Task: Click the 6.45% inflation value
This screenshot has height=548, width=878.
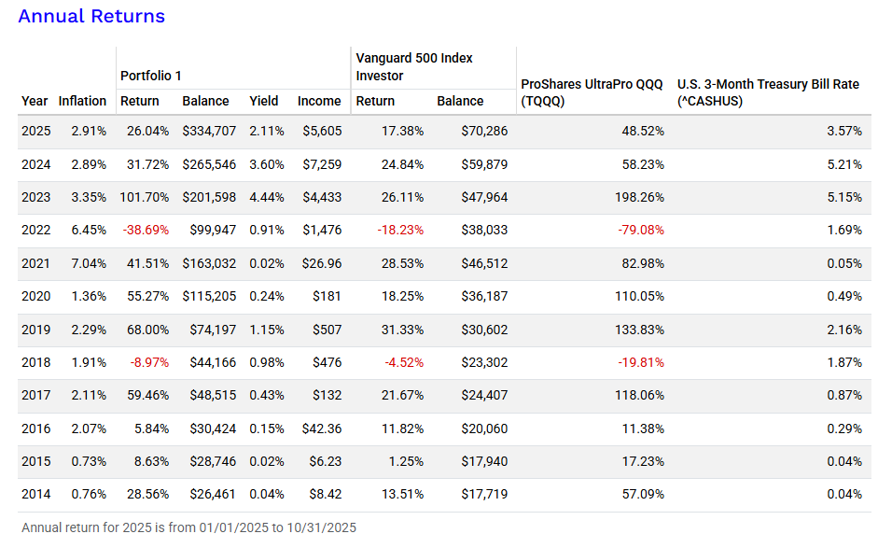Action: coord(89,231)
